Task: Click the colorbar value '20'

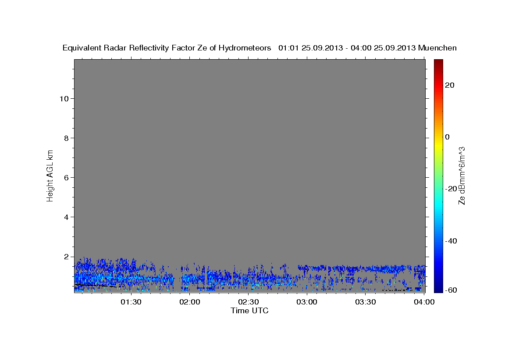Action: point(450,85)
